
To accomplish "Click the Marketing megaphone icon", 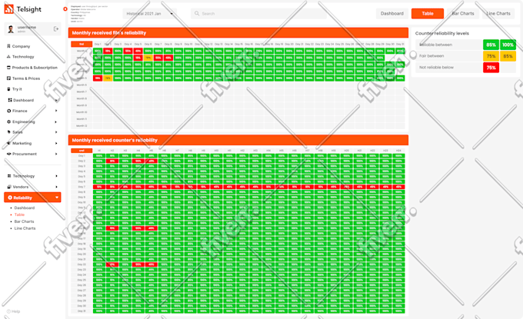I will point(9,143).
